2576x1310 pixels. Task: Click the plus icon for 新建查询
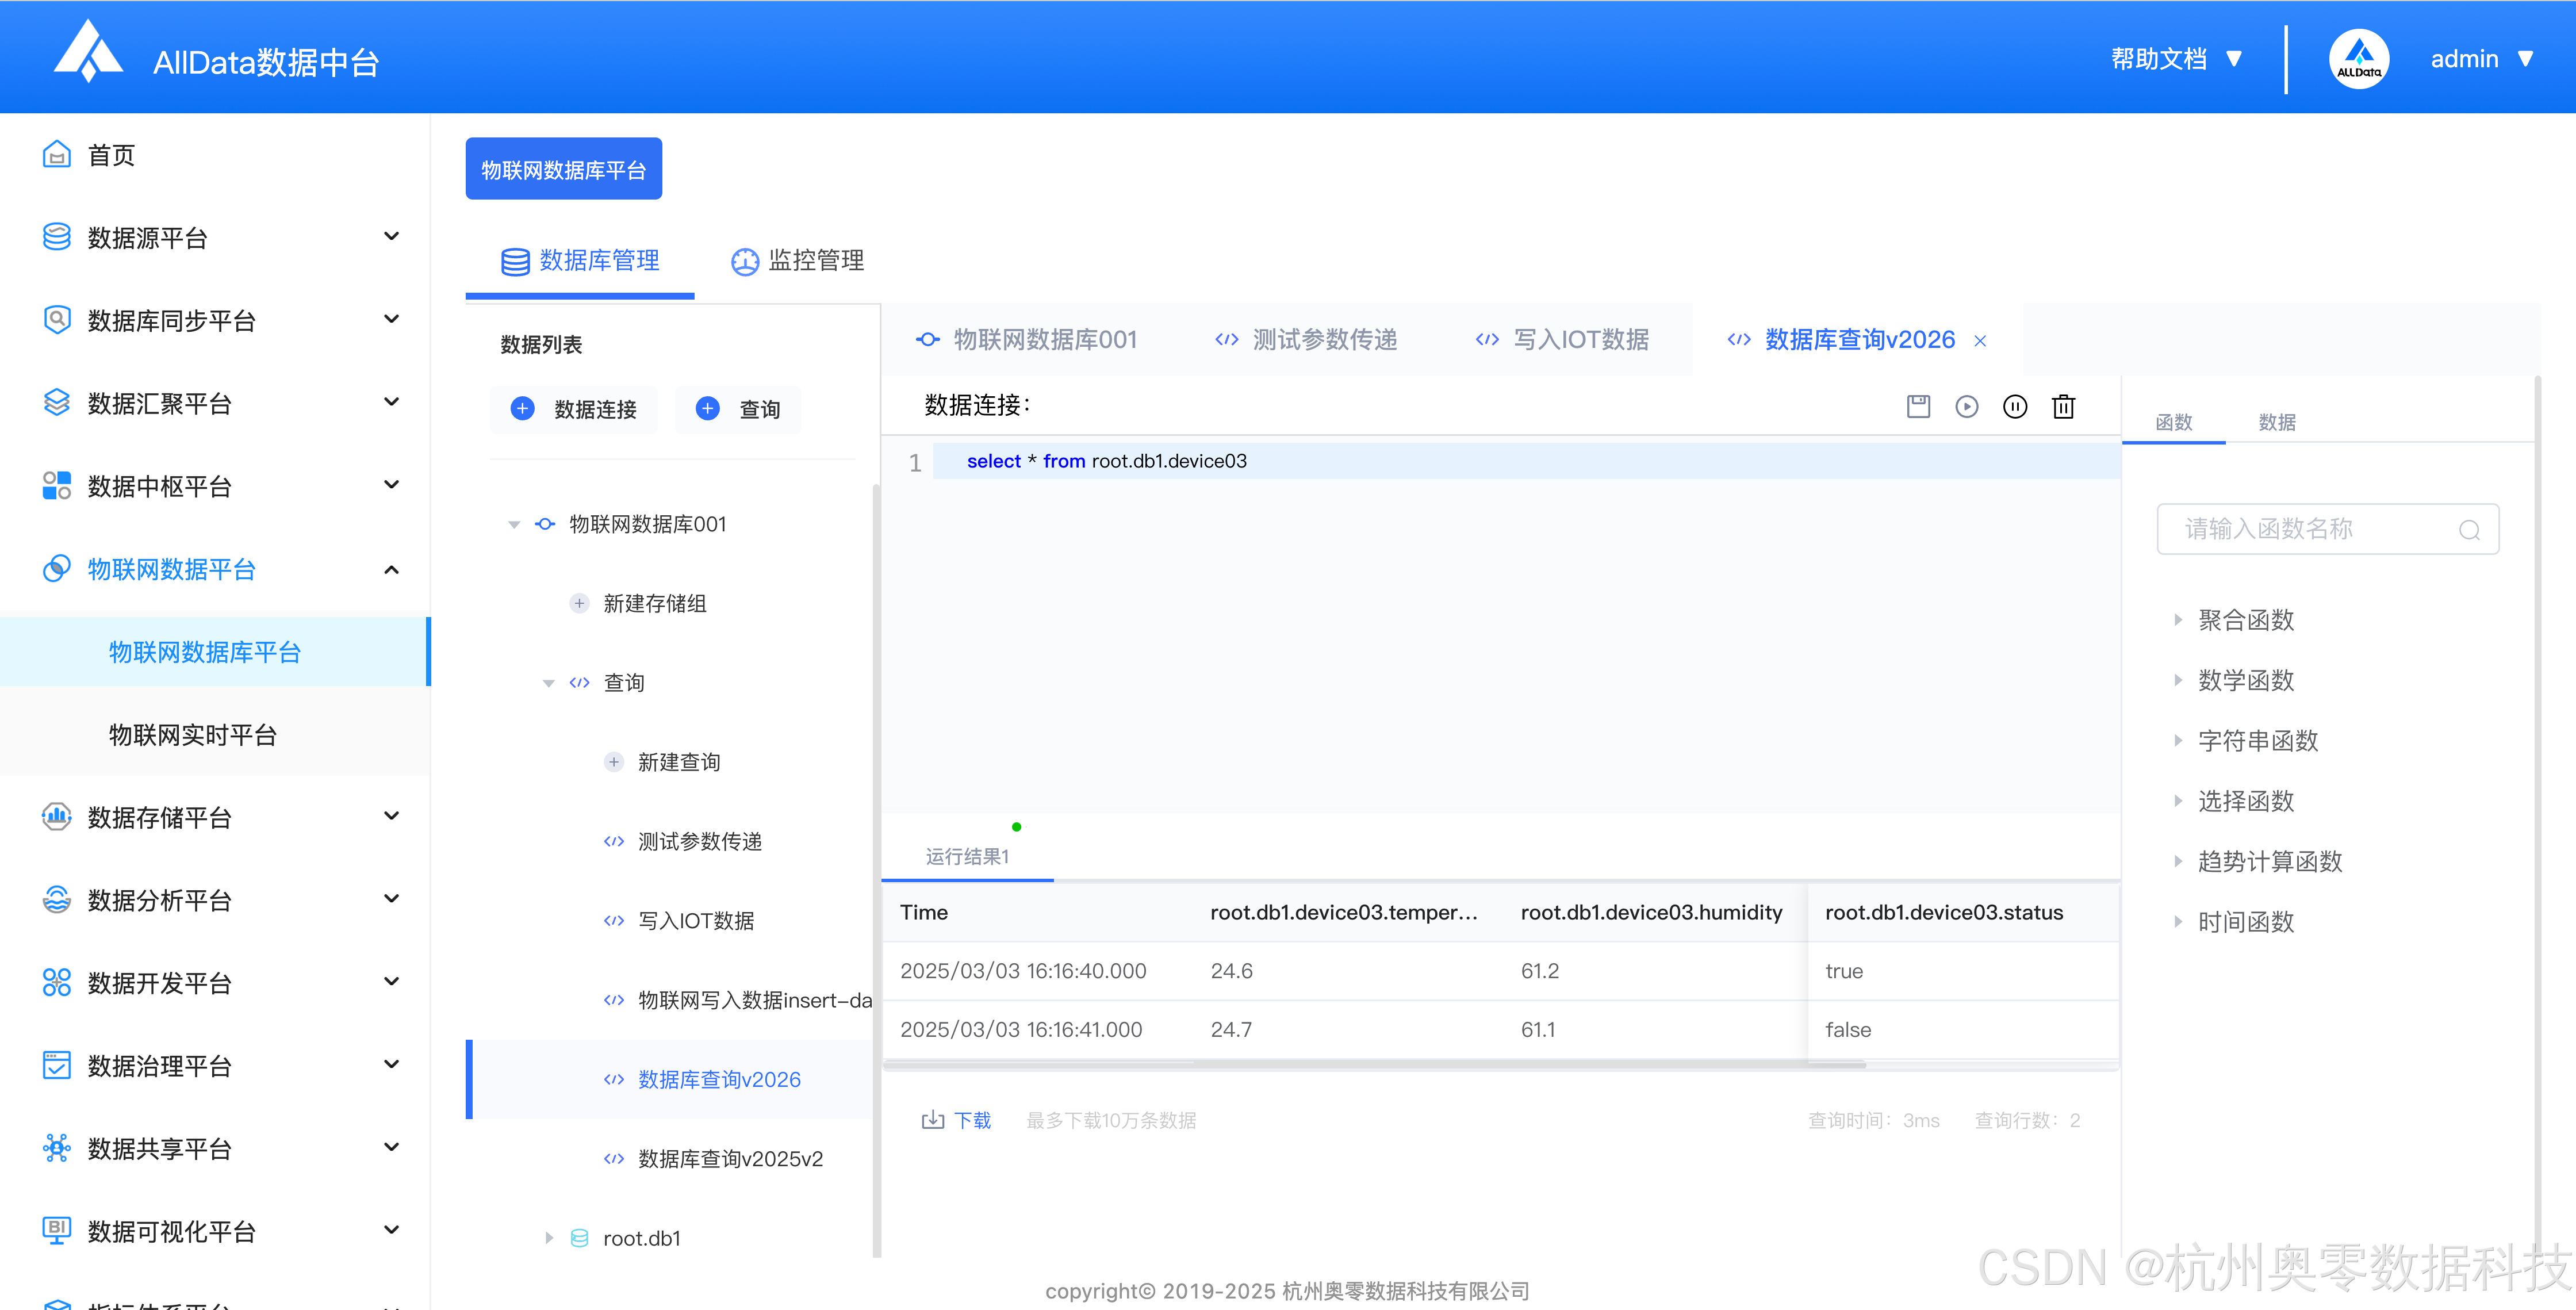[614, 762]
